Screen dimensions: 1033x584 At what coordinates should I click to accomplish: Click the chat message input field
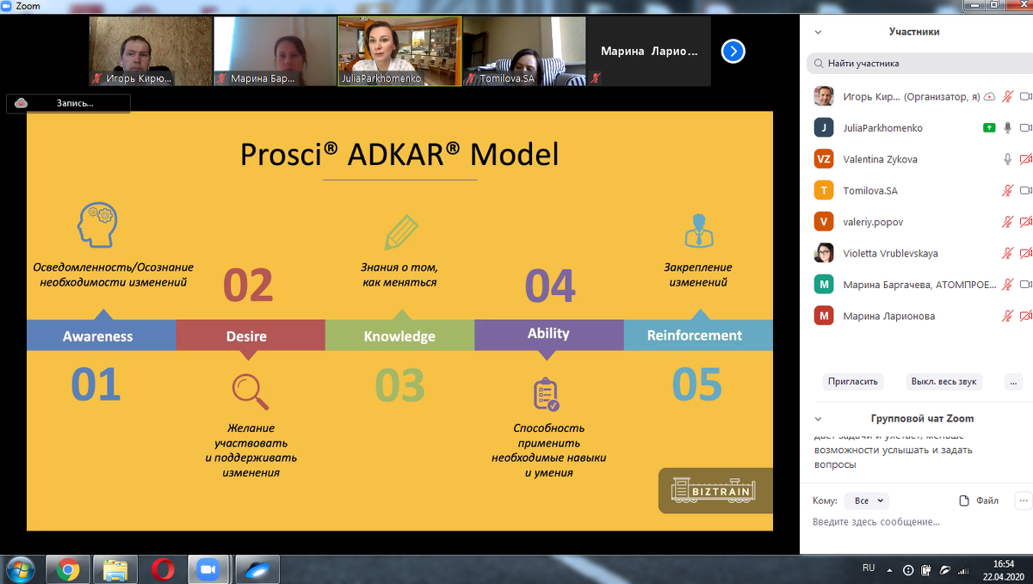[x=917, y=522]
